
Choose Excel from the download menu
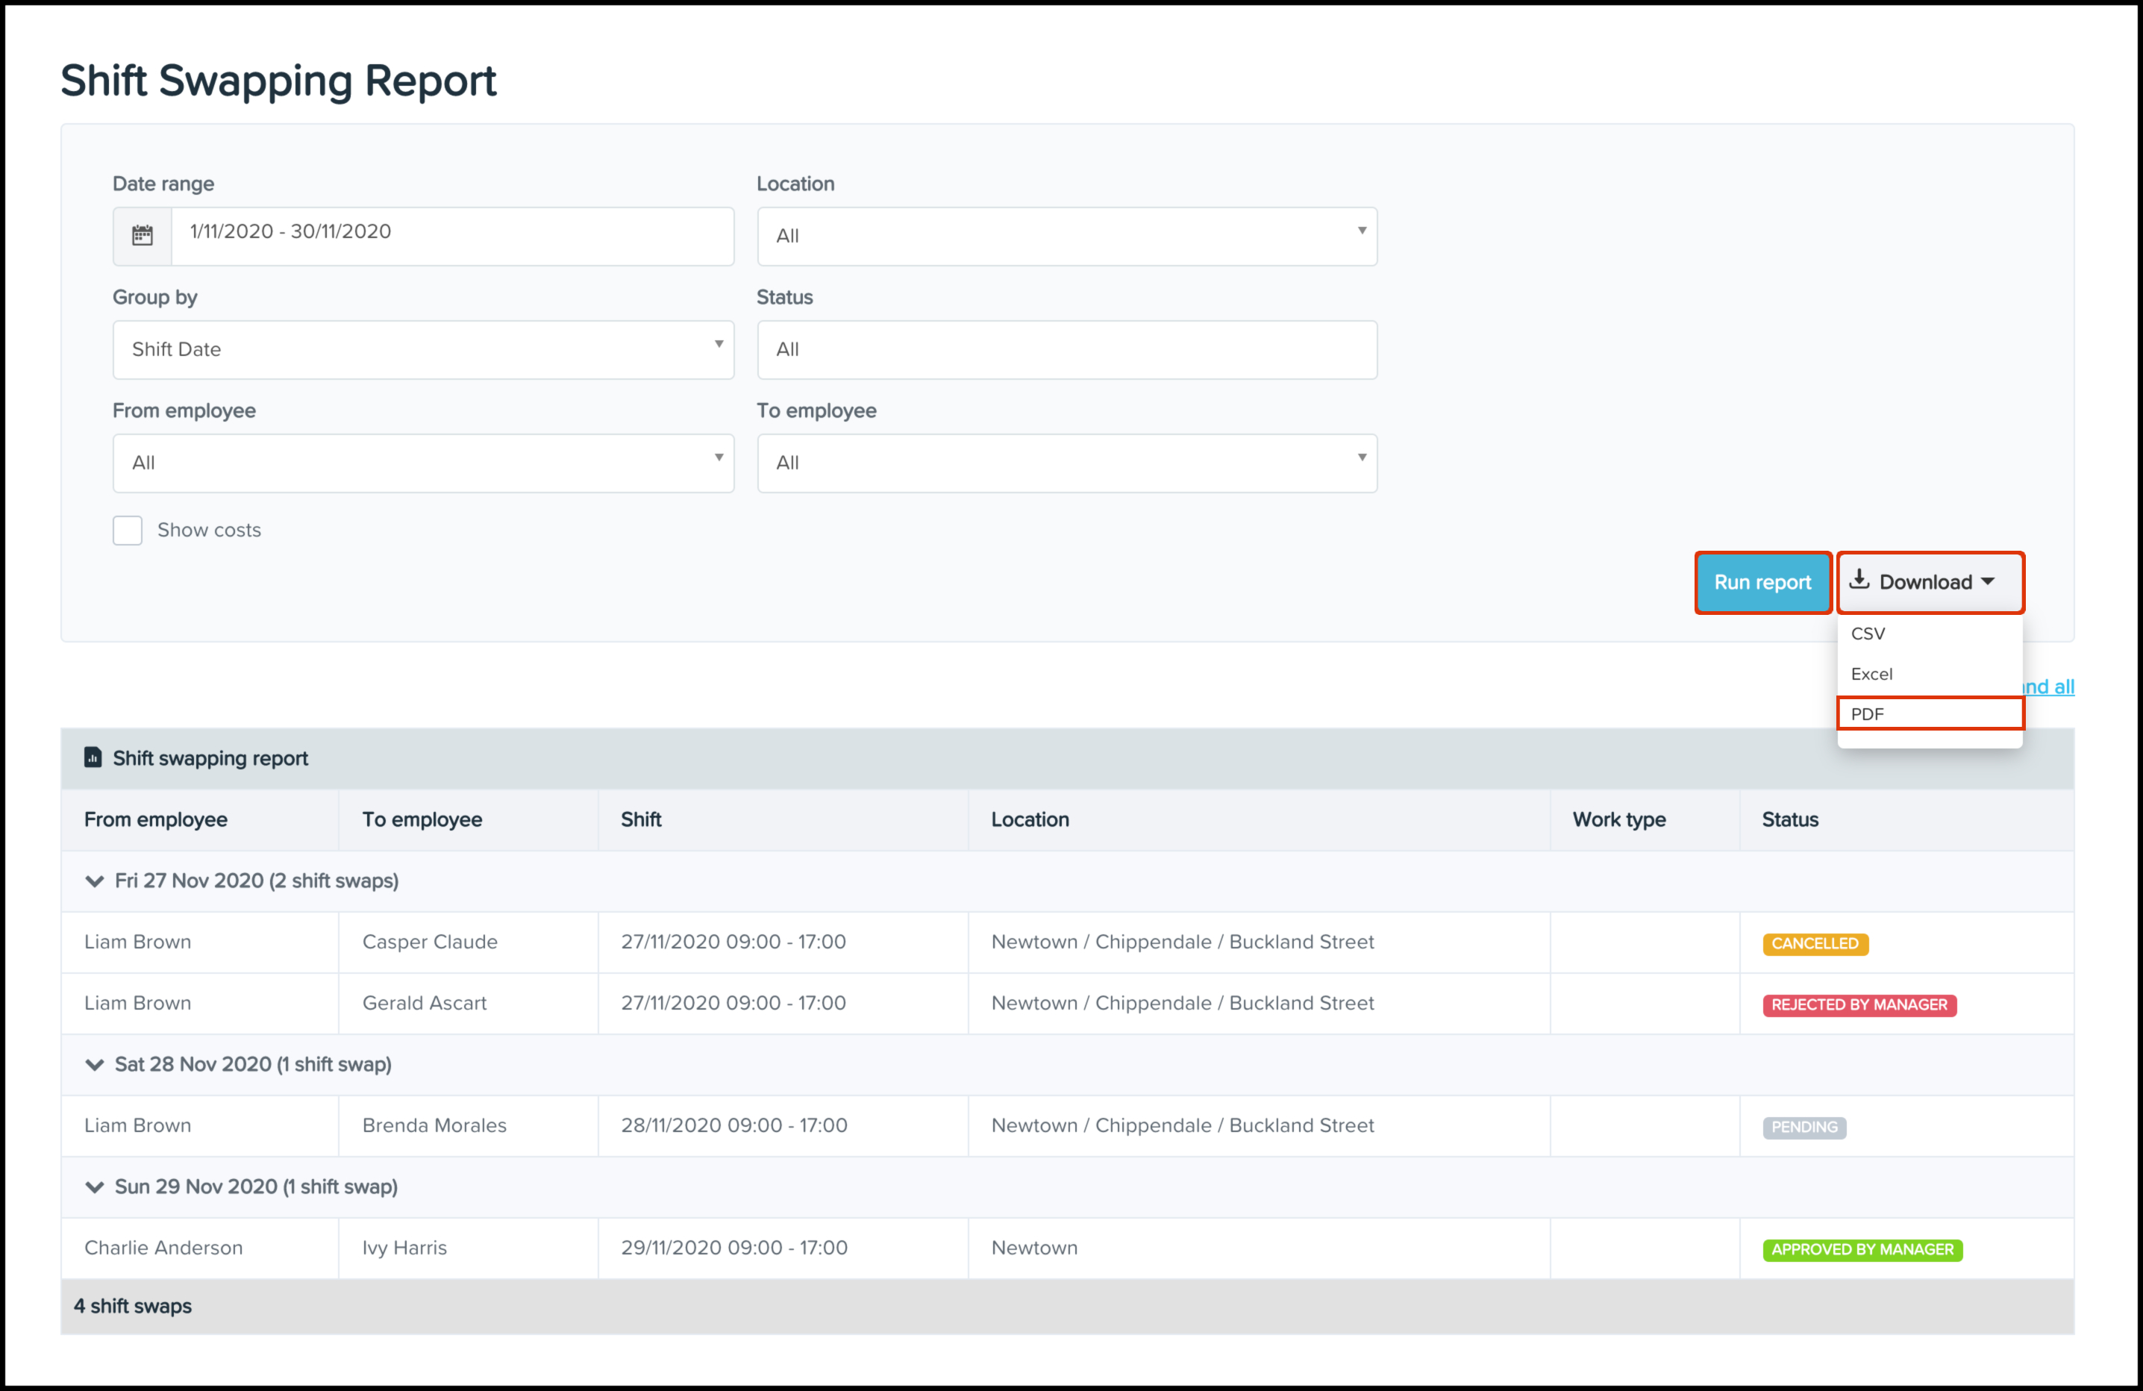point(1872,673)
